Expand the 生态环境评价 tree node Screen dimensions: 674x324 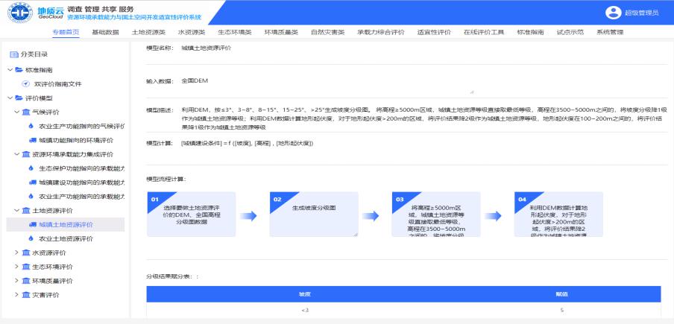point(16,267)
